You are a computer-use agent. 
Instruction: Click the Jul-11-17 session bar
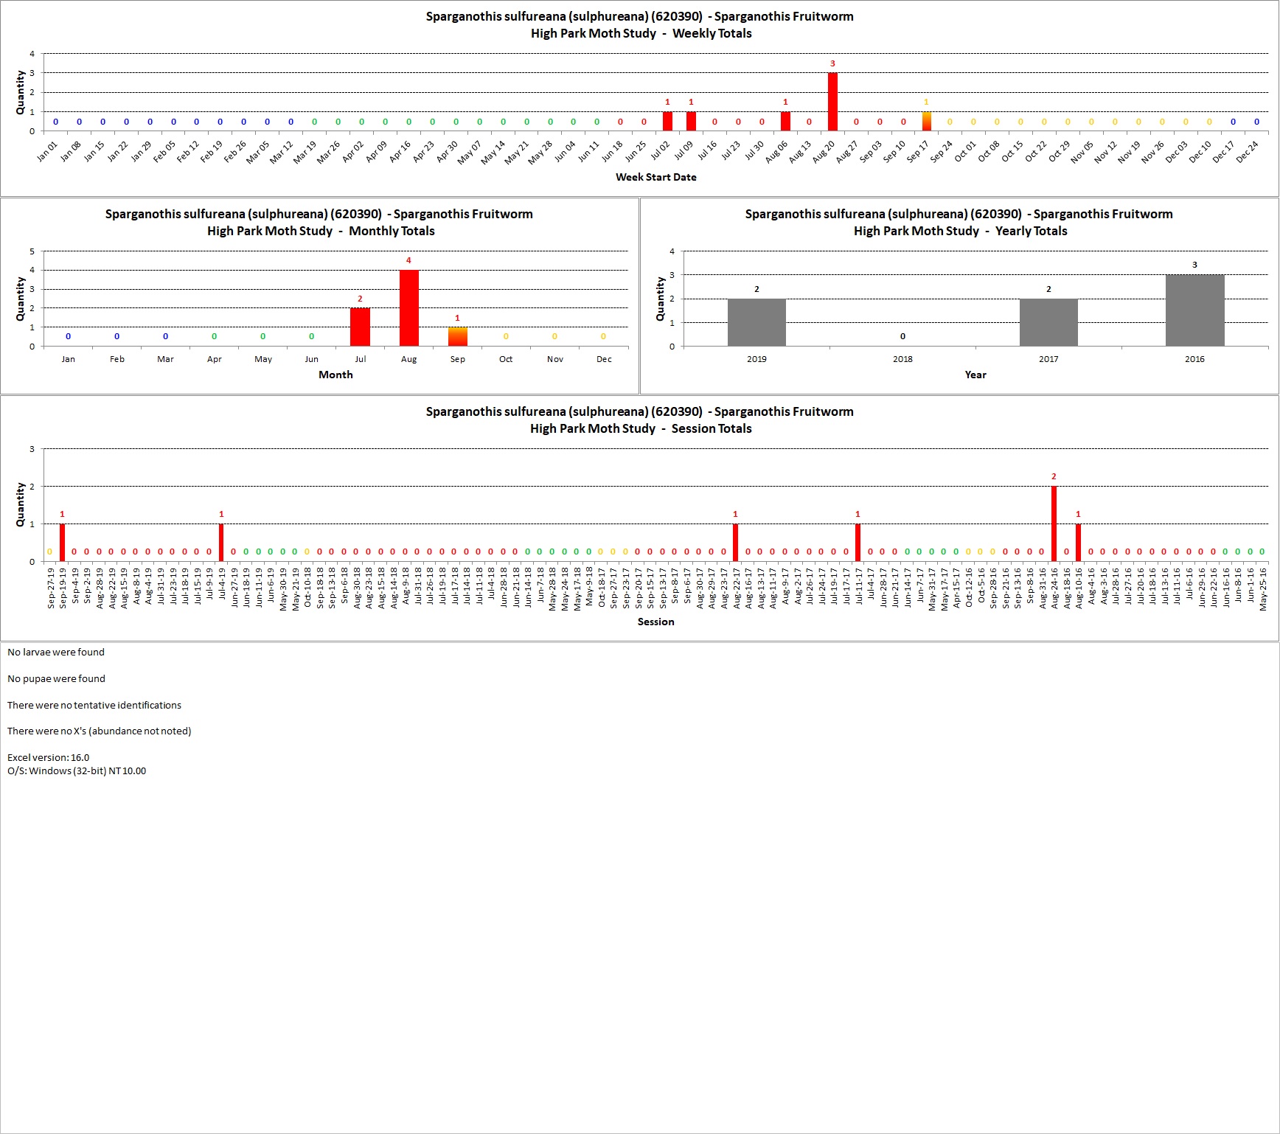(858, 543)
